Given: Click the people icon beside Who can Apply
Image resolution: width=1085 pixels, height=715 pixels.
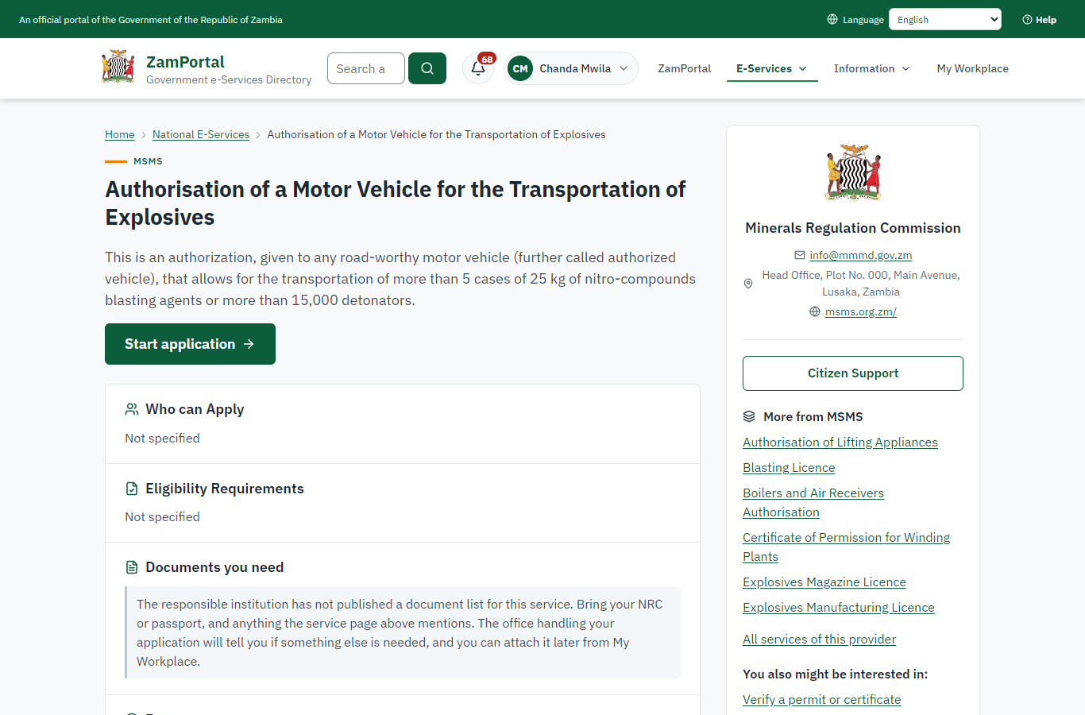Looking at the screenshot, I should [x=132, y=409].
